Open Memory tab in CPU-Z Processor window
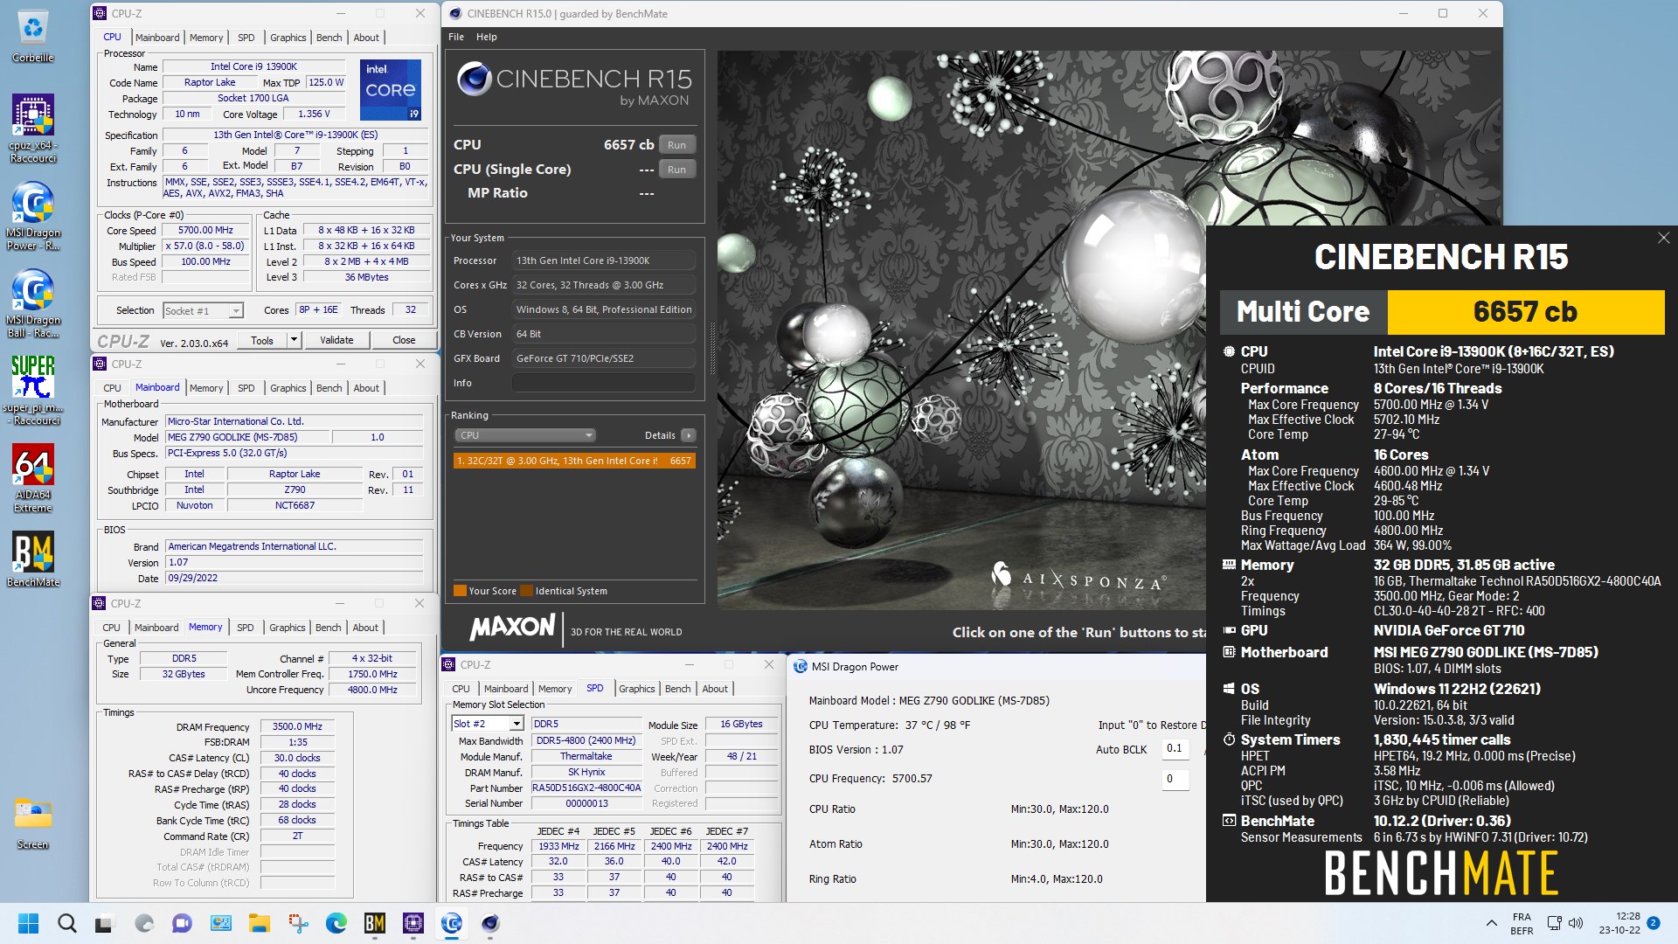The image size is (1678, 944). 206,38
